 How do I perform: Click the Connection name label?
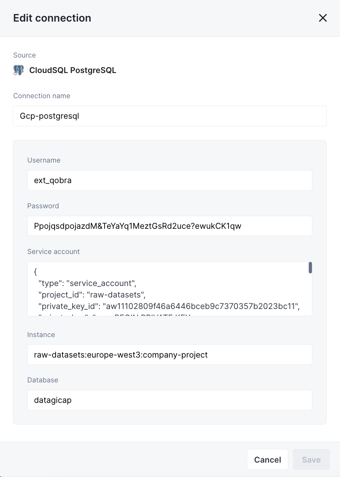(x=42, y=96)
